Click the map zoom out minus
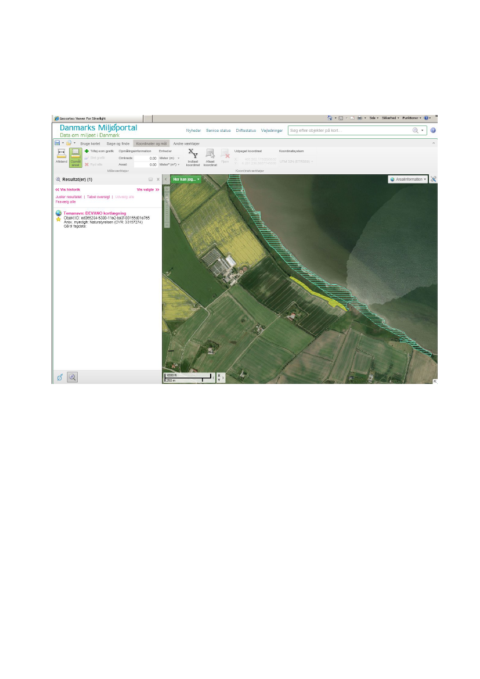This screenshot has width=480, height=679. pos(167,225)
